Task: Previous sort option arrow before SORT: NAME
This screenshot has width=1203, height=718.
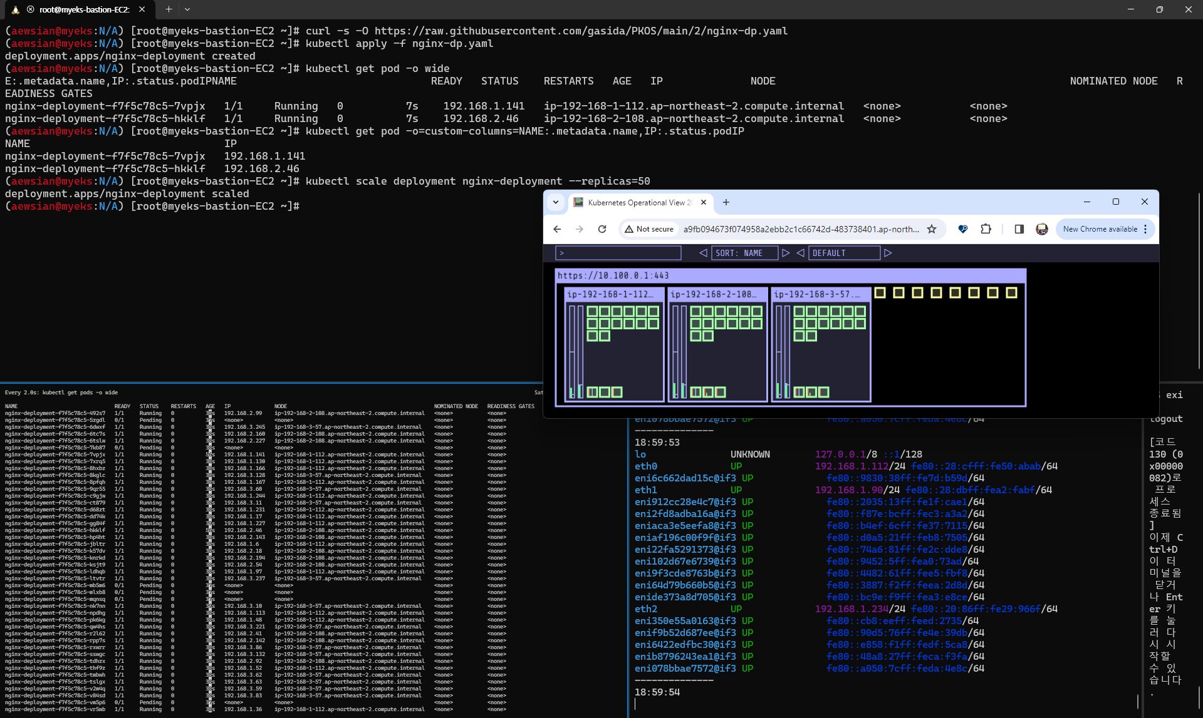Action: click(703, 253)
